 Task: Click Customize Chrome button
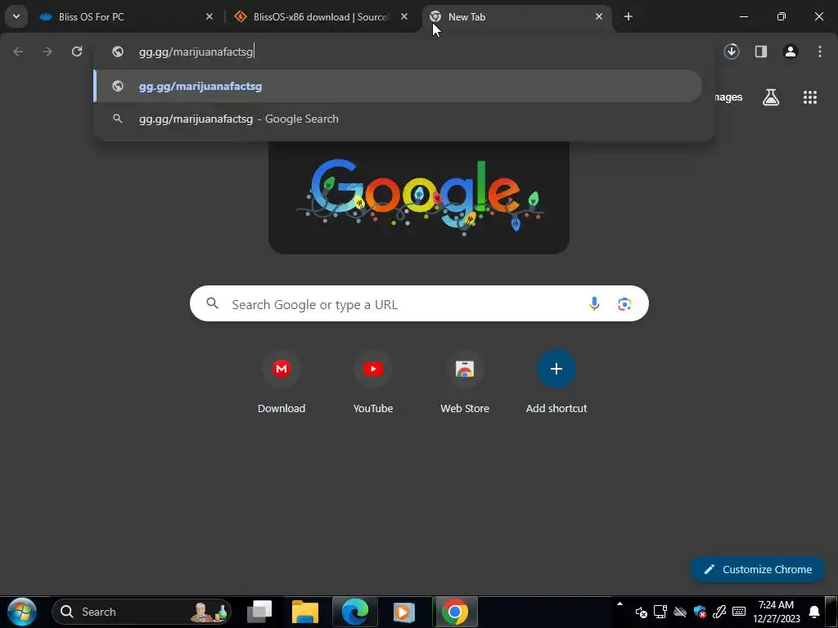point(758,569)
